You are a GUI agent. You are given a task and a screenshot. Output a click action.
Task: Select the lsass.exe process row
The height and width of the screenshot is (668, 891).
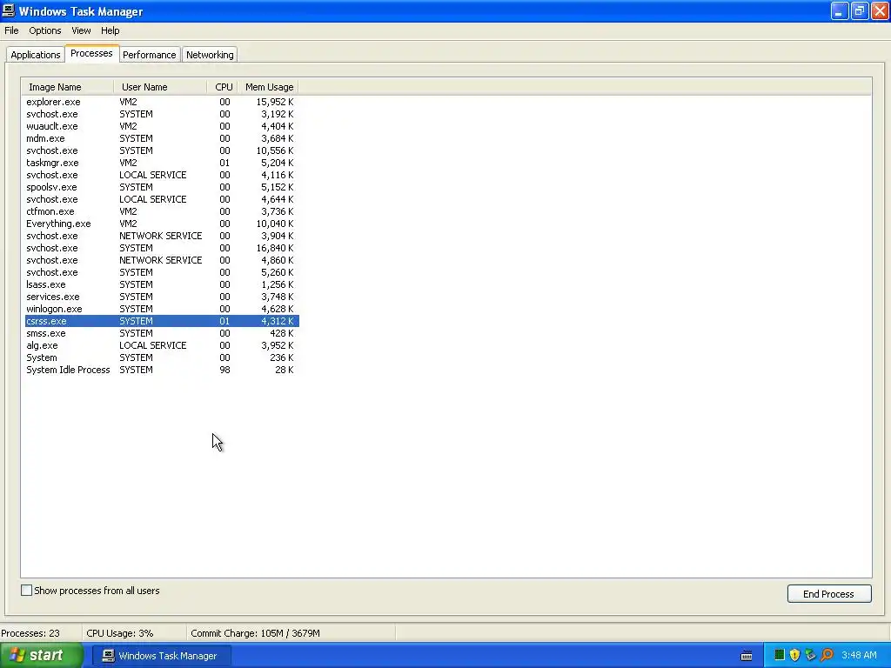(161, 284)
